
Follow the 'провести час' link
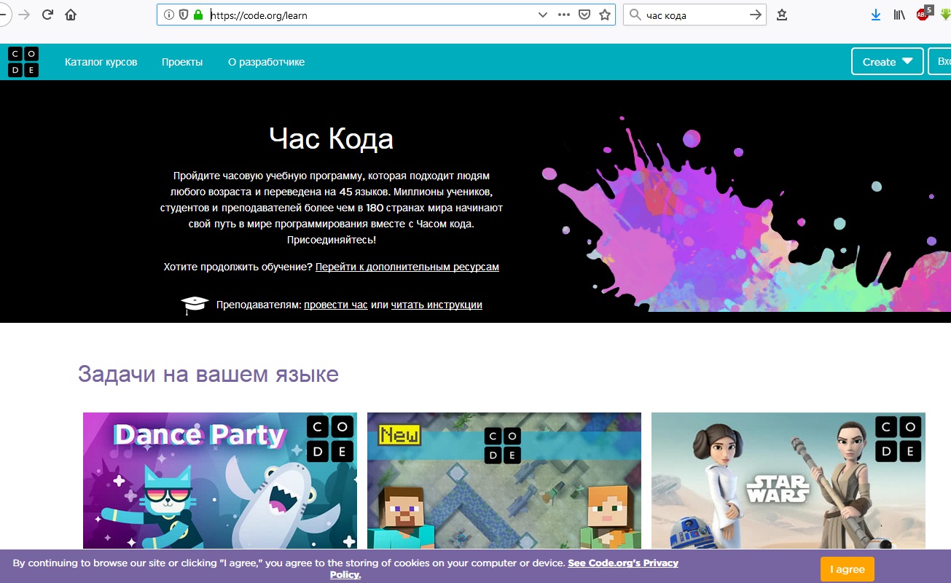tap(336, 305)
